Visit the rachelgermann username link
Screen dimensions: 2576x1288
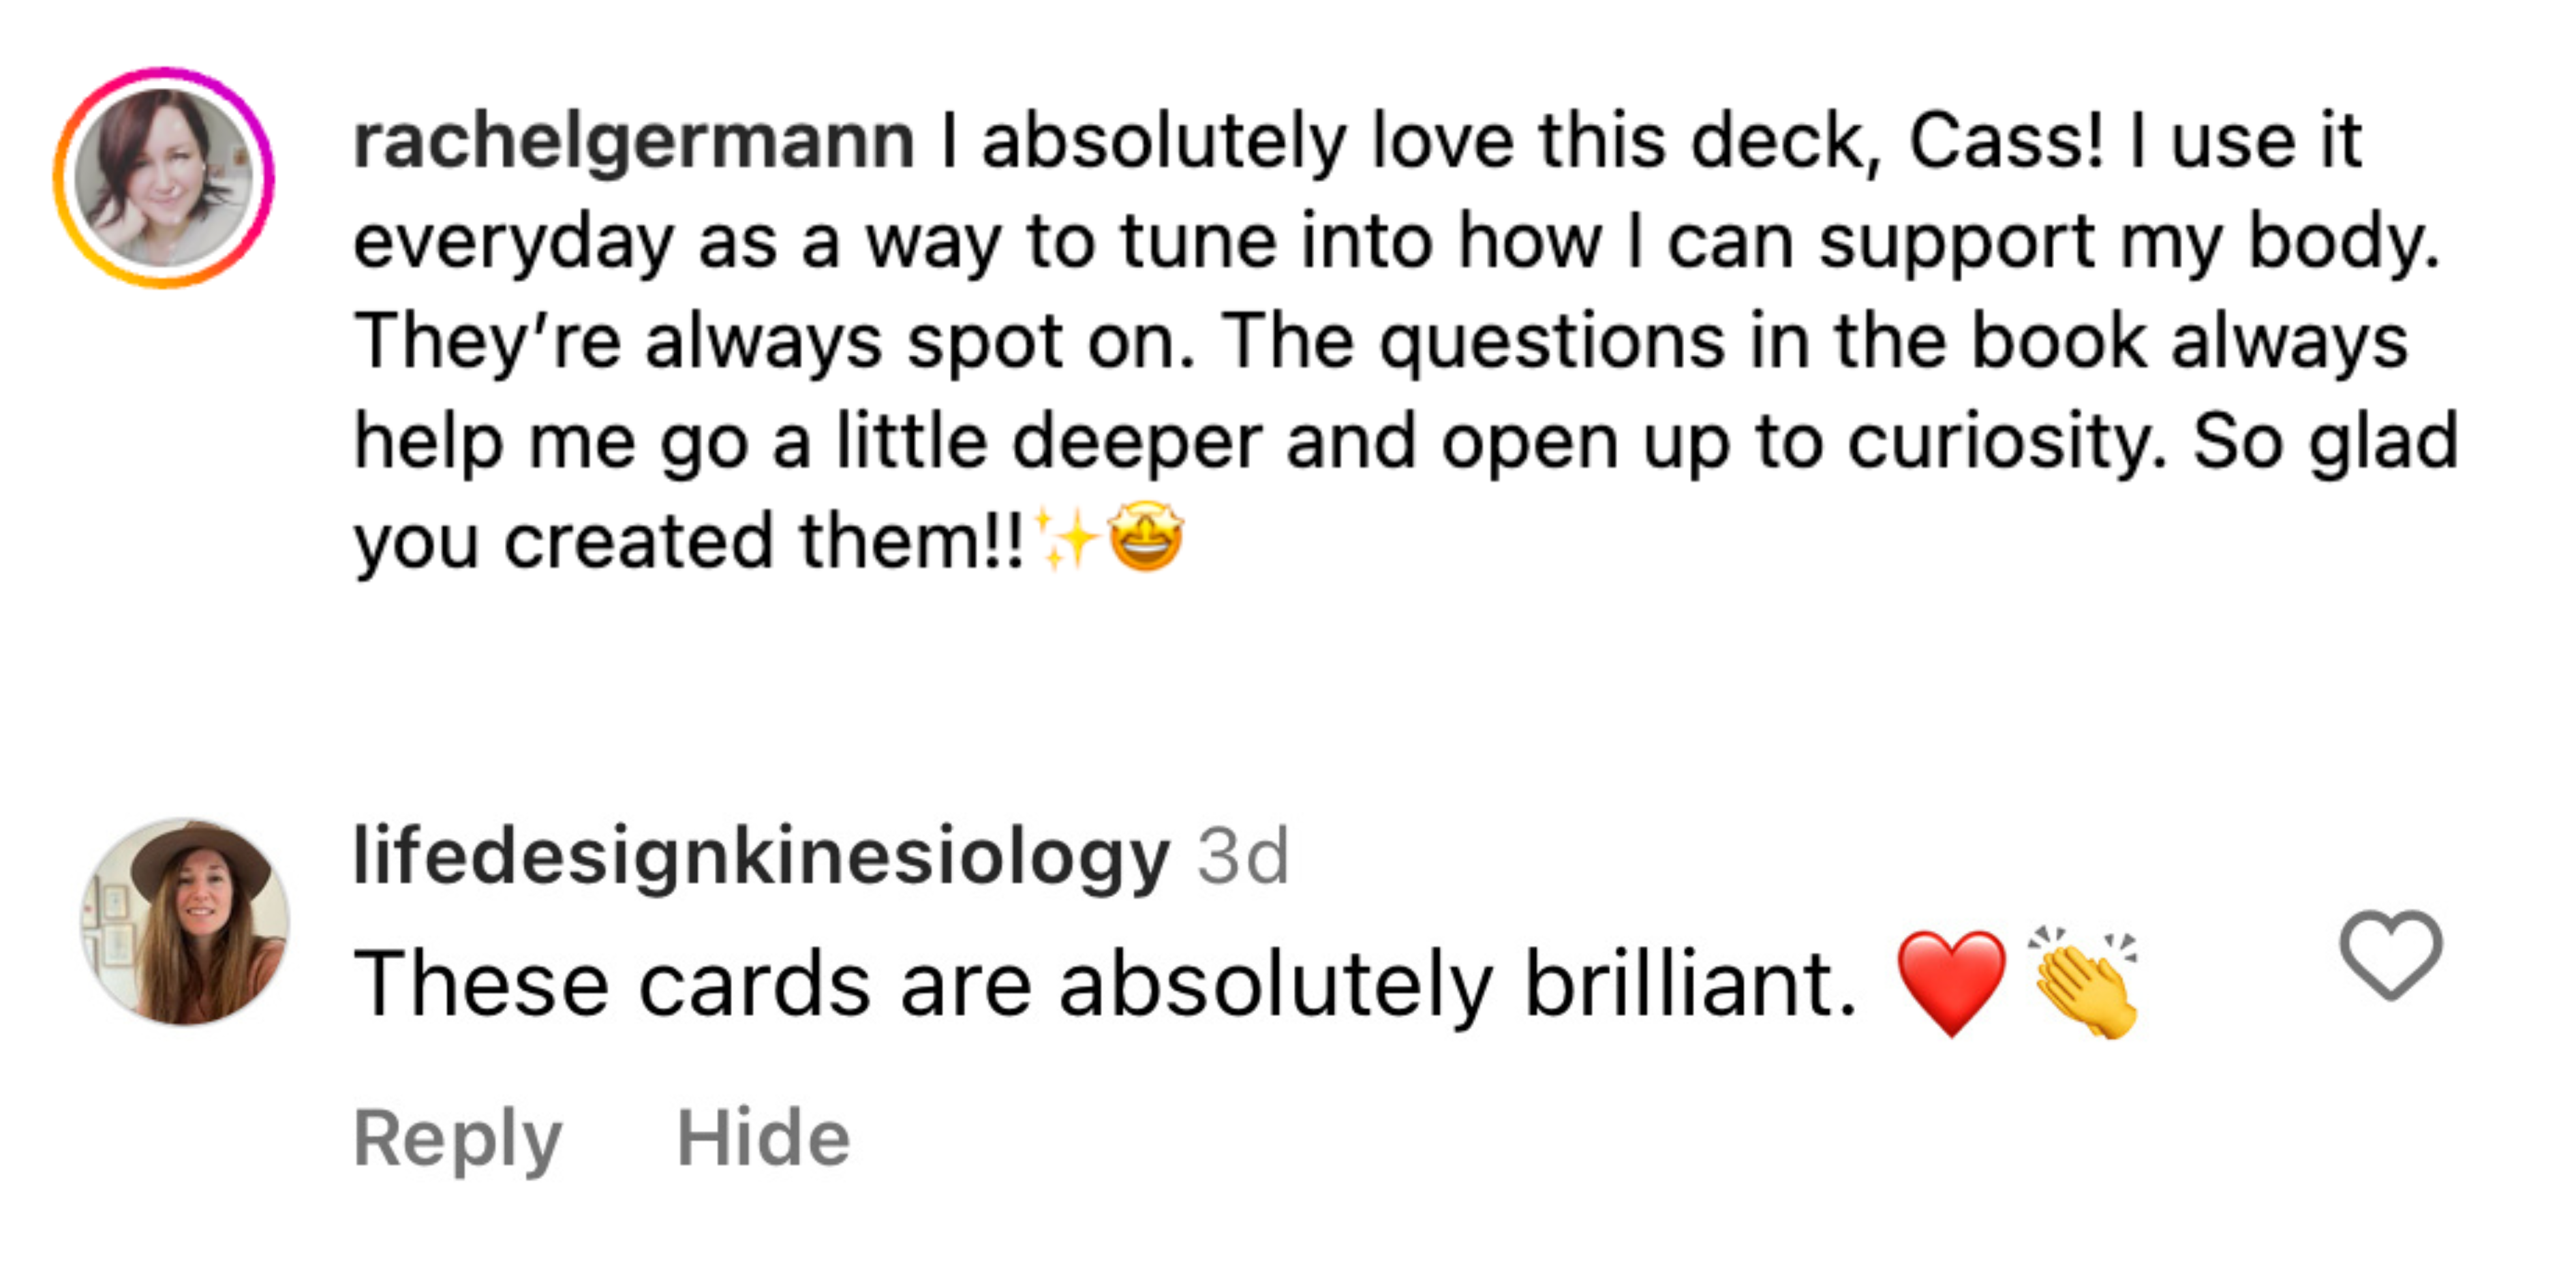633,142
